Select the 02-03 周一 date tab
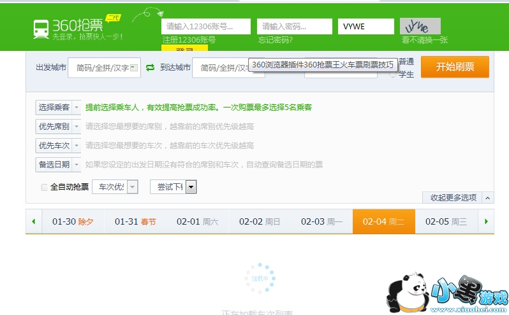509x315 pixels. point(321,221)
